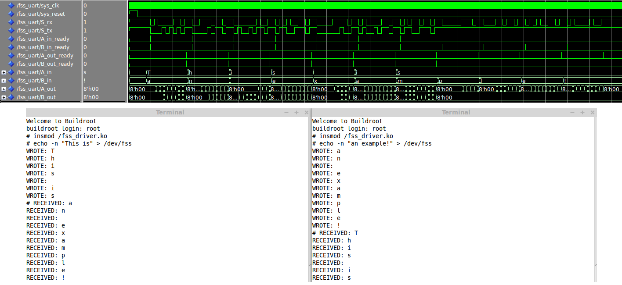Click the 'T' value on A_in waveform

(x=148, y=72)
